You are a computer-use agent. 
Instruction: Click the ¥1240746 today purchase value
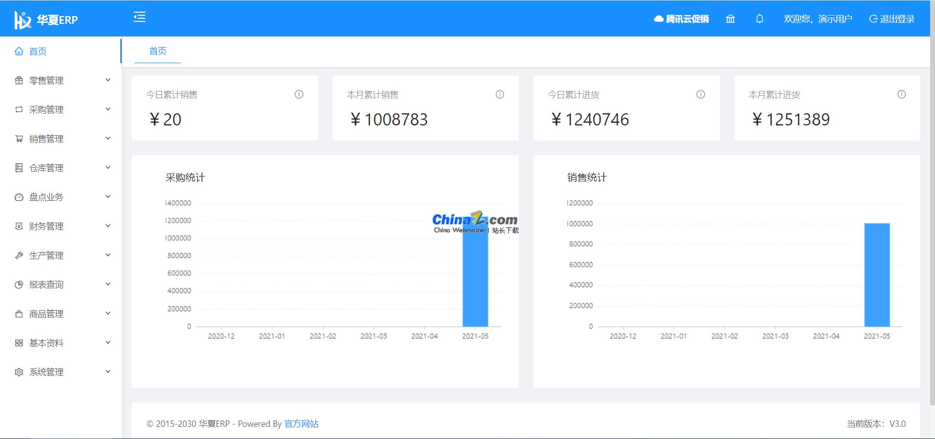point(590,120)
